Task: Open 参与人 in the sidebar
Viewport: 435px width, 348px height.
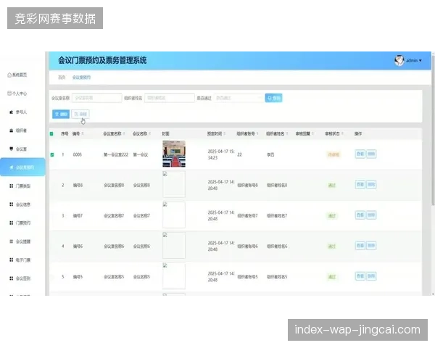Action: [18, 112]
